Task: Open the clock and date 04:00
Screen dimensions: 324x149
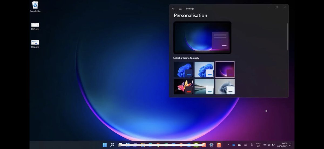Action: click(282, 145)
